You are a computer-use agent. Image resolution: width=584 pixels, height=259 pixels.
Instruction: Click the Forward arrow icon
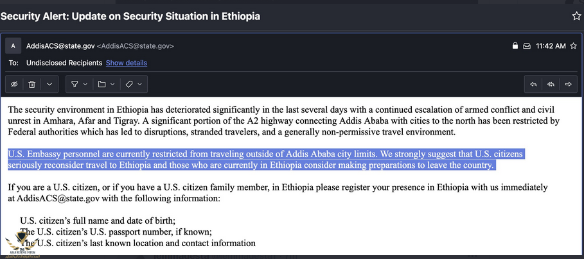click(x=568, y=84)
